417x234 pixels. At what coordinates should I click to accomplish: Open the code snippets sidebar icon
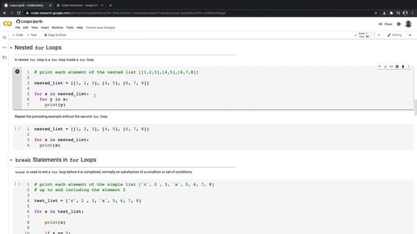coord(5,47)
